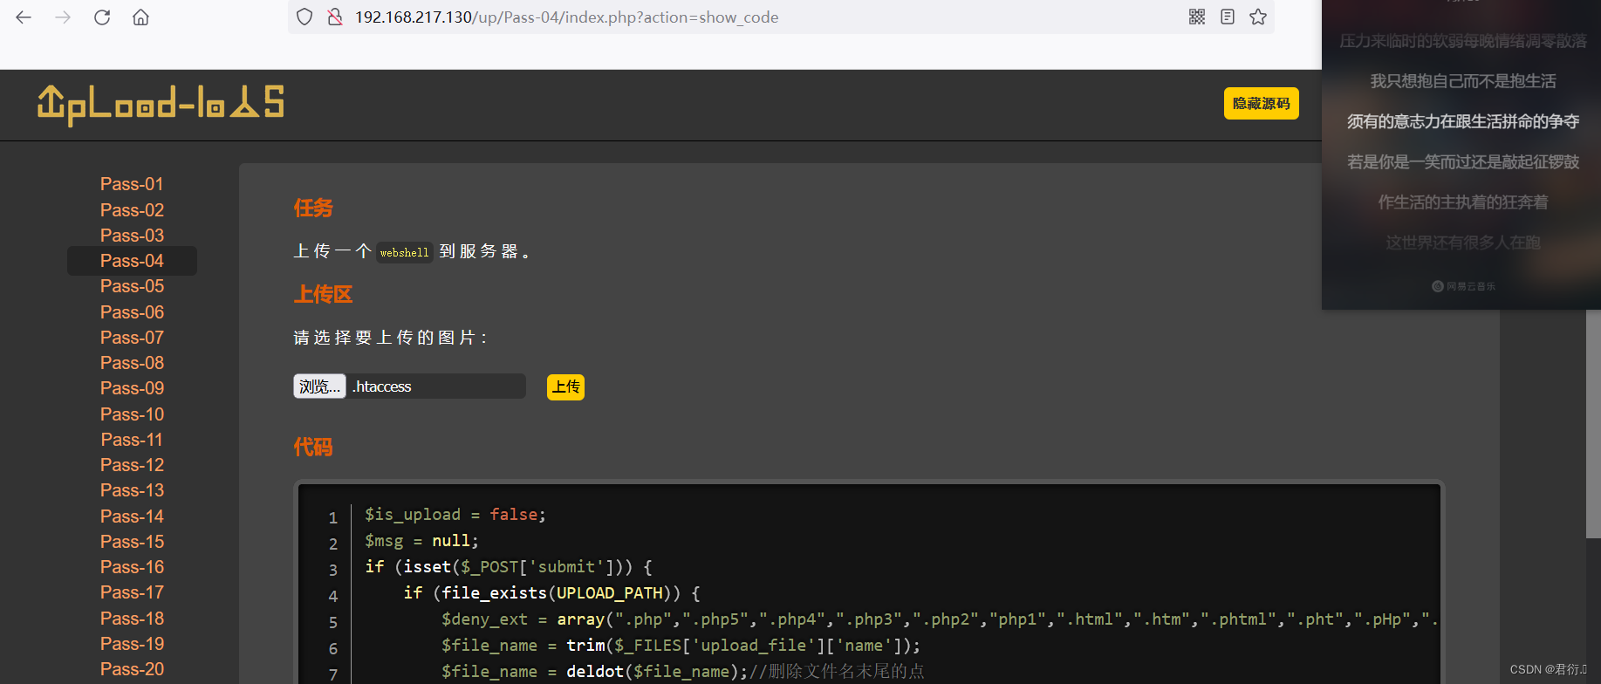Open the Pass-19 level
The image size is (1601, 684).
coord(132,644)
